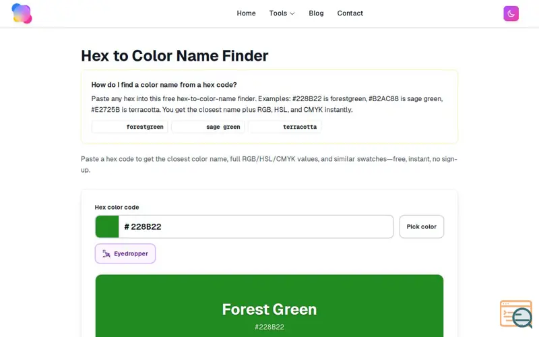
Task: Select the sage green example chip
Action: (x=208, y=127)
